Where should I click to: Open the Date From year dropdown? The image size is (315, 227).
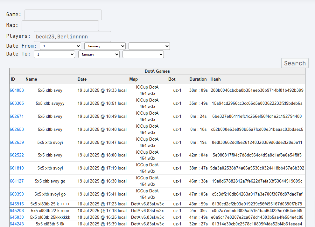click(x=149, y=46)
